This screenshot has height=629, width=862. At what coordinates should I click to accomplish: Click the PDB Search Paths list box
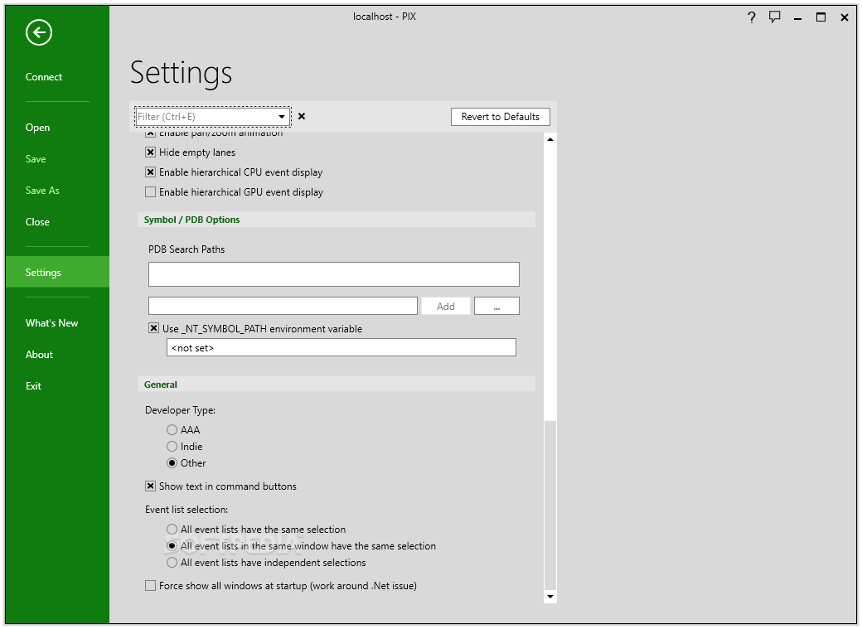[x=334, y=273]
